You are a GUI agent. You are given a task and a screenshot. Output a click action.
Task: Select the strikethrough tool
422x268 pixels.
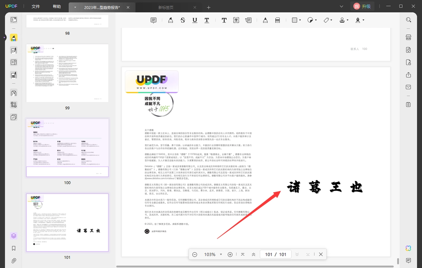pos(183,20)
